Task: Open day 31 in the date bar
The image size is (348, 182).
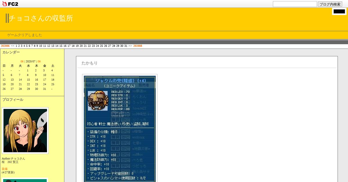Action: point(126,46)
